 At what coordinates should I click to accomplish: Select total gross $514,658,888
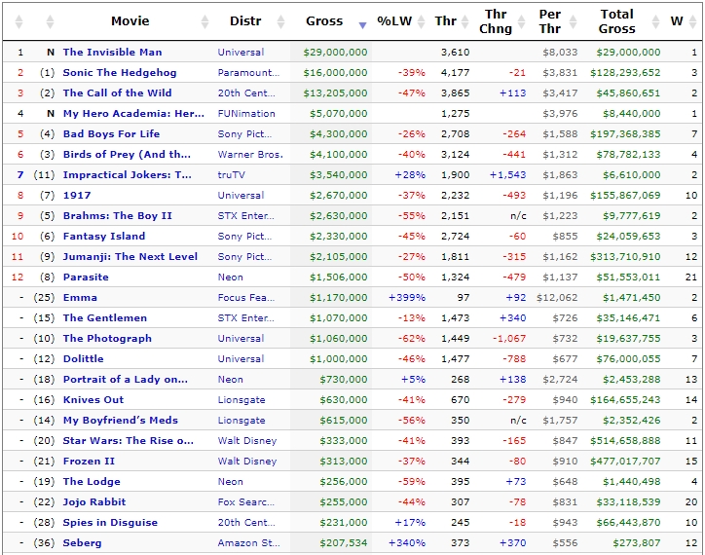625,441
